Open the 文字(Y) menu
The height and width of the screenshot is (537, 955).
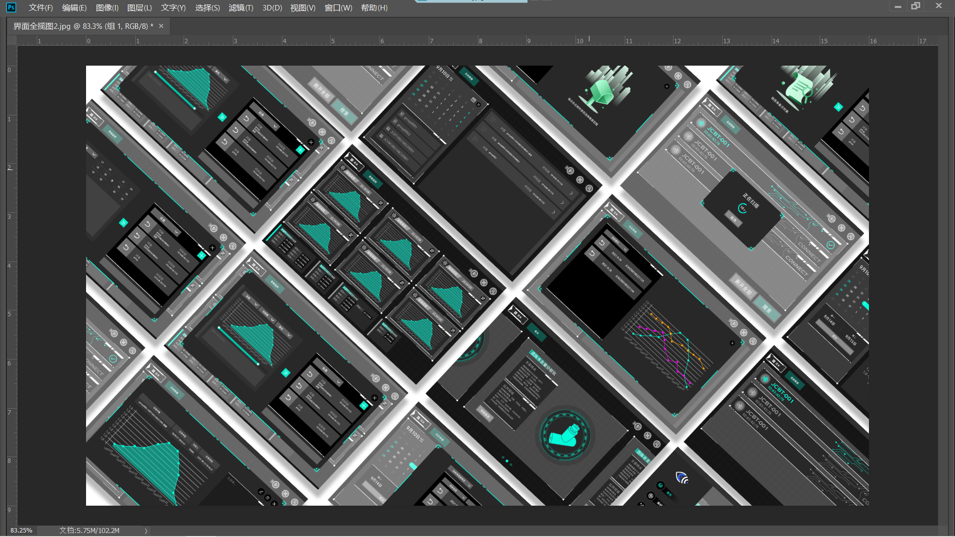point(173,8)
